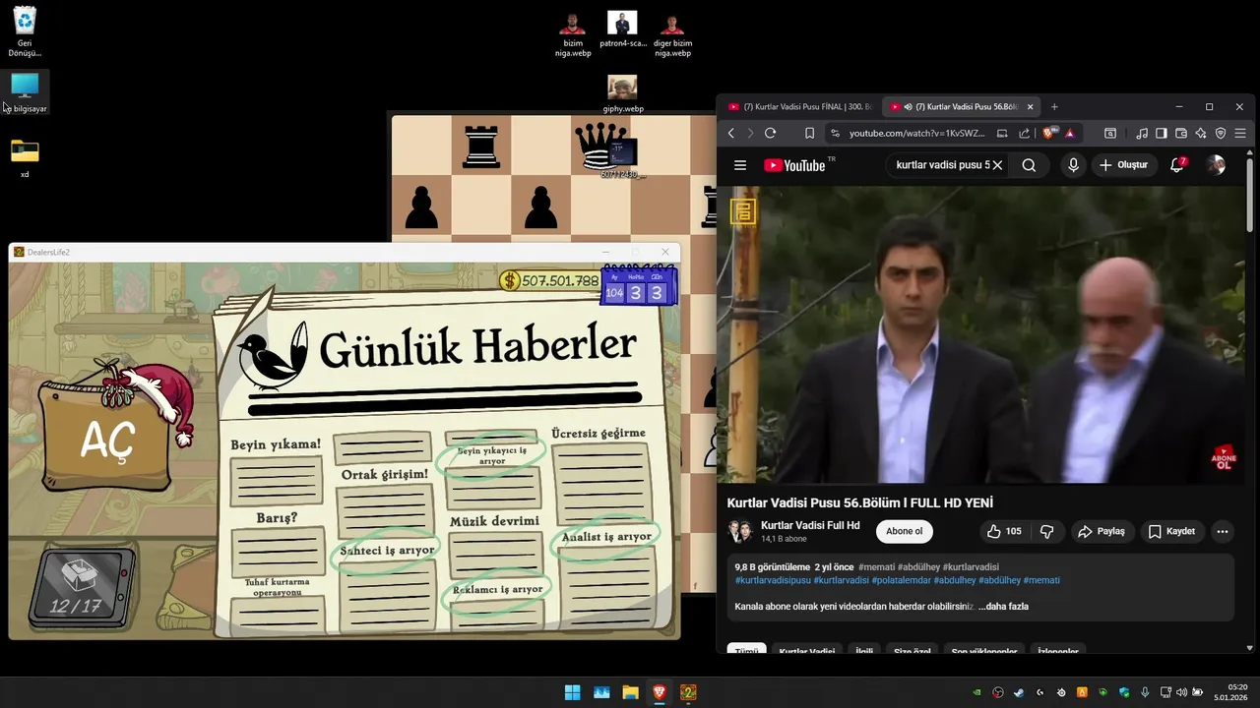
Task: Open the YouTube hamburger guide menu
Action: click(740, 165)
